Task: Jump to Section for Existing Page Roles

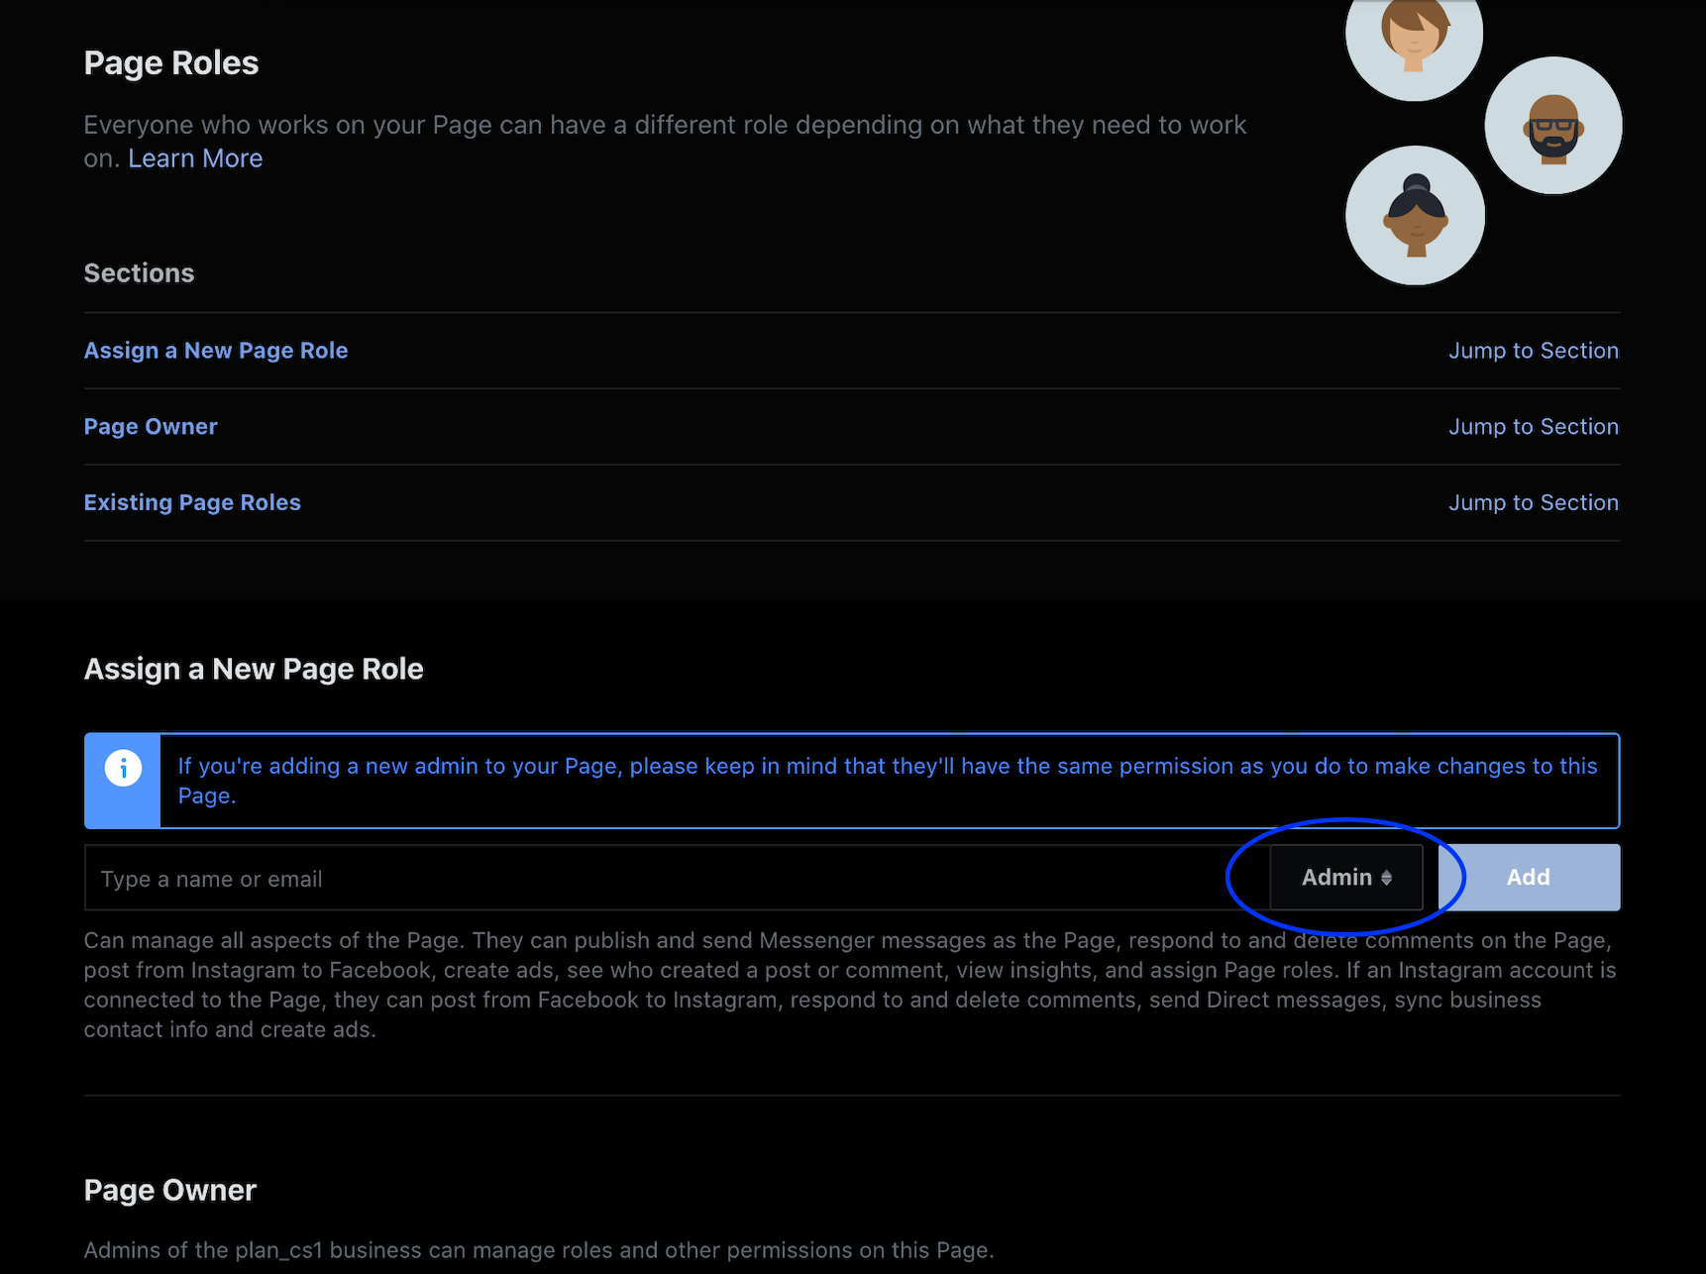Action: pos(1534,503)
